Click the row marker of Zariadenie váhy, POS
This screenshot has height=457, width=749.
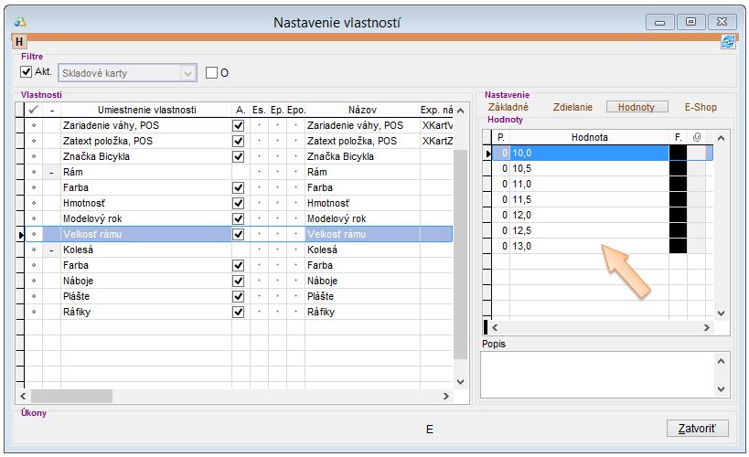34,125
